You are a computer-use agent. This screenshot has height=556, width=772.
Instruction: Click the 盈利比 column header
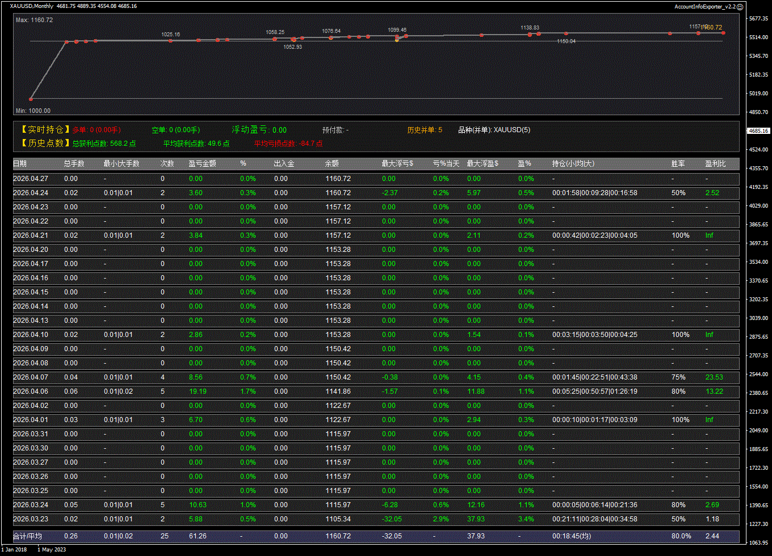[715, 164]
